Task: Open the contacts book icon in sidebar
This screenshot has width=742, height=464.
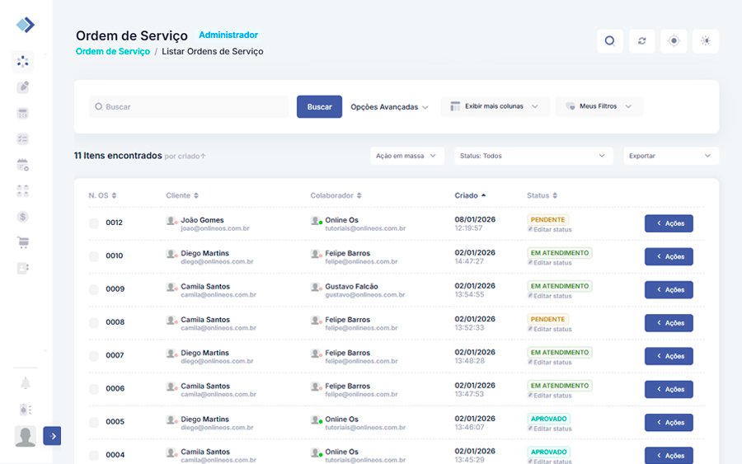Action: [23, 268]
